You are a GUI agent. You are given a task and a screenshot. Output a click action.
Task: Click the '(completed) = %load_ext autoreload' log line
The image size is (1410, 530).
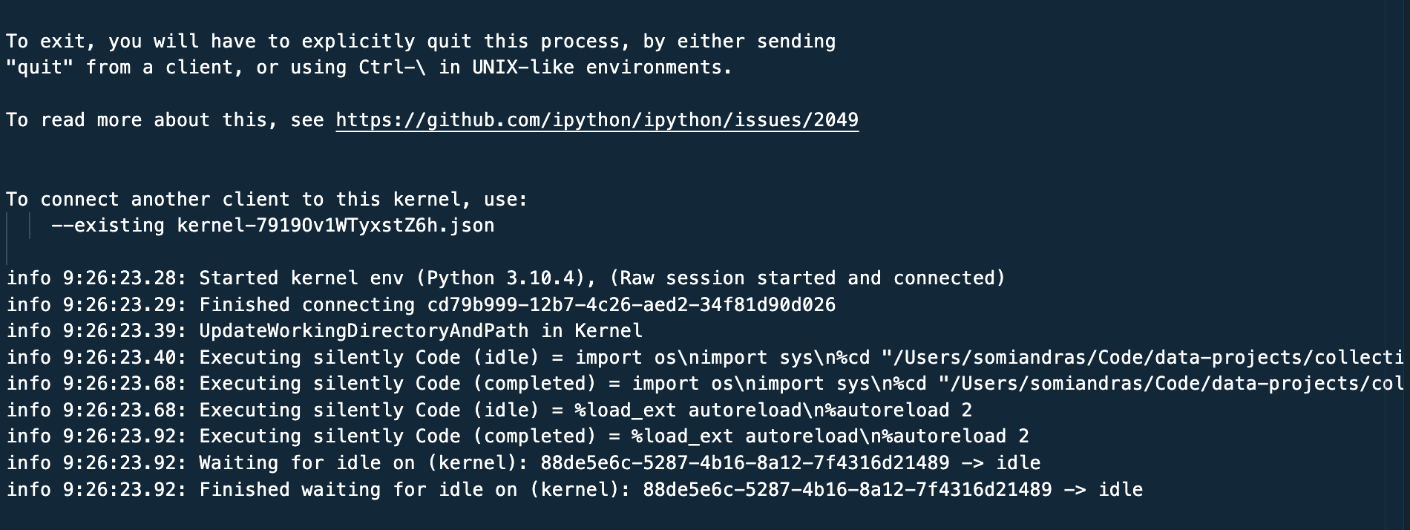[x=517, y=436]
